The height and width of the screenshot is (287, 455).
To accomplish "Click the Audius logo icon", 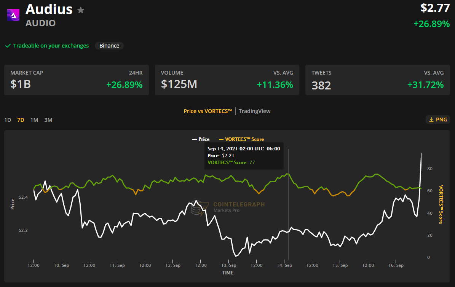I will click(x=13, y=15).
